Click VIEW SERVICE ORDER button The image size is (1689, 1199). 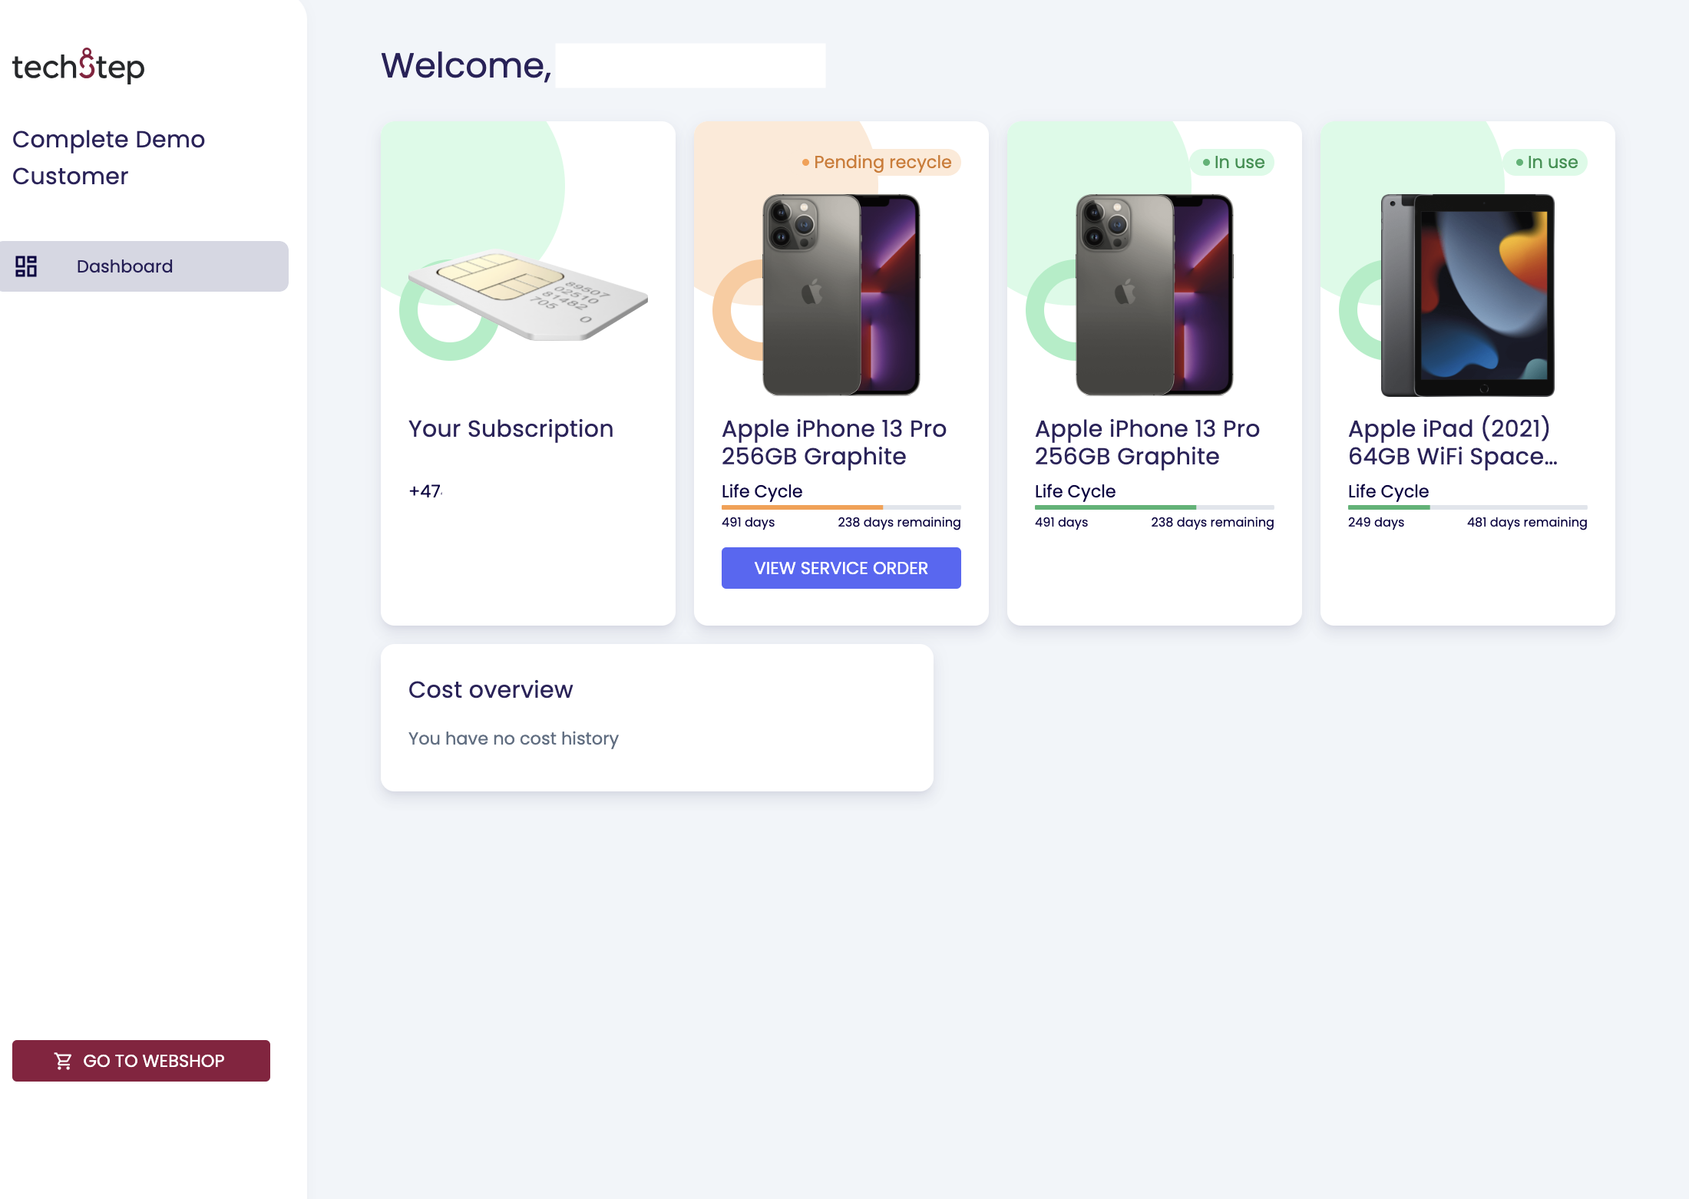coord(841,568)
